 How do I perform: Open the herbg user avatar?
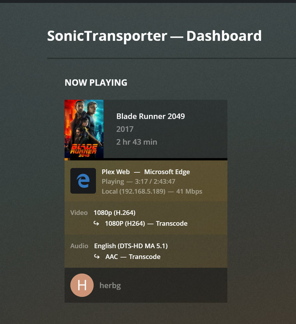82,285
